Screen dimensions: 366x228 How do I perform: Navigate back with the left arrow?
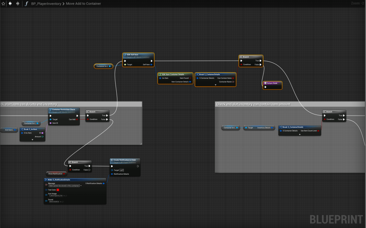tap(10, 4)
